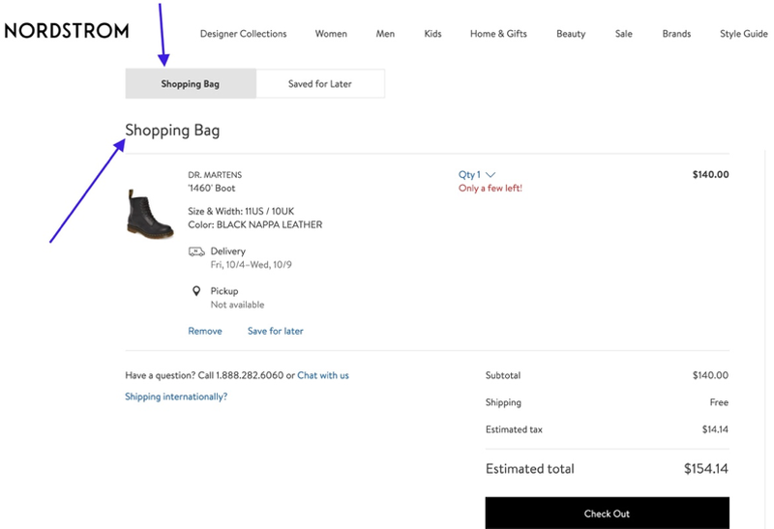Screen dimensions: 774x529
Task: Open the Beauty menu
Action: click(571, 34)
